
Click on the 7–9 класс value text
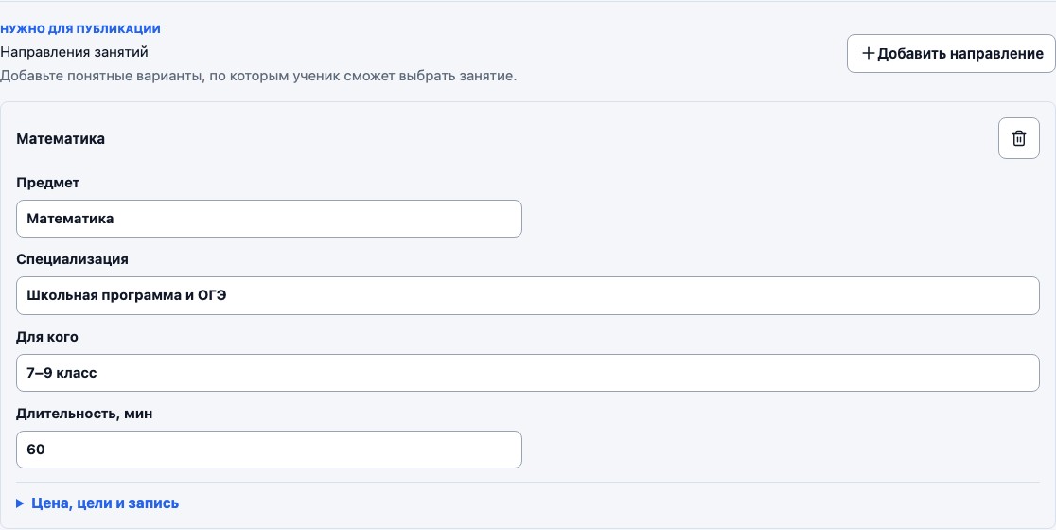(x=62, y=372)
